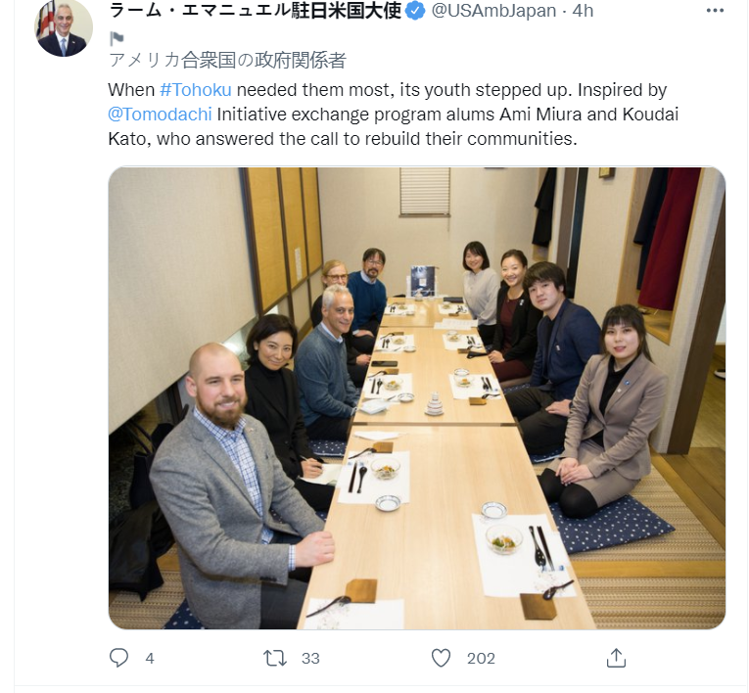The height and width of the screenshot is (693, 749).
Task: Click the blue verified badge
Action: click(415, 11)
